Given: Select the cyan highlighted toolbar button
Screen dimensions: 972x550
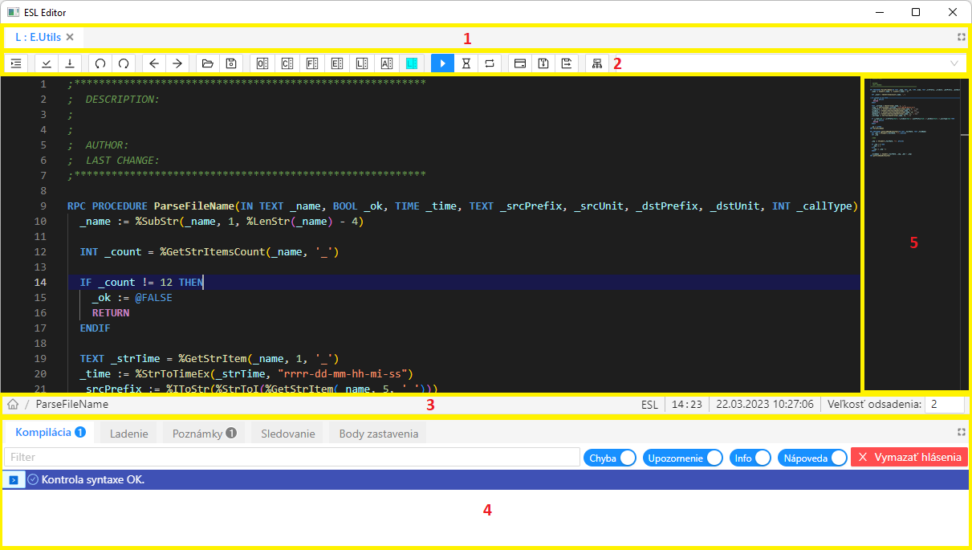Looking at the screenshot, I should pyautogui.click(x=412, y=63).
